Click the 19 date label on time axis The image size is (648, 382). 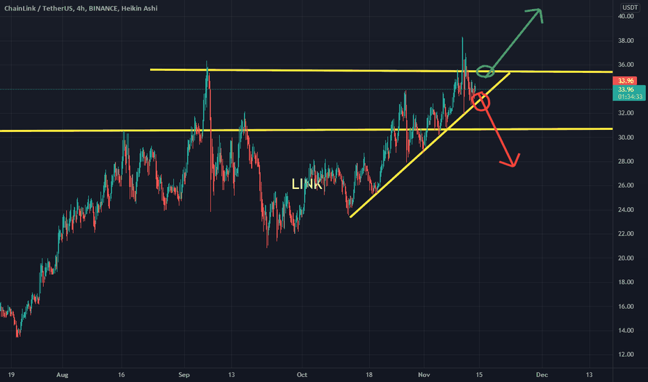point(11,375)
